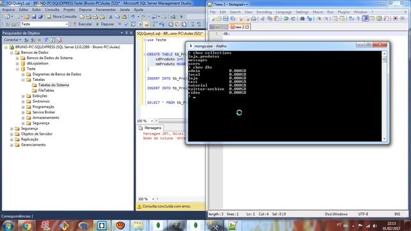This screenshot has width=411, height=231.
Task: Open Plugins menu in Notepad++
Action: click(x=344, y=12)
